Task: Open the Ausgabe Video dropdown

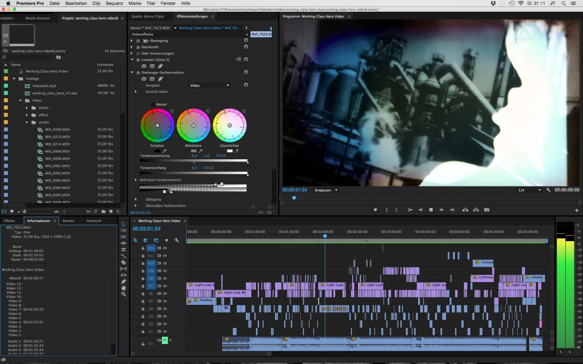Action: click(210, 86)
